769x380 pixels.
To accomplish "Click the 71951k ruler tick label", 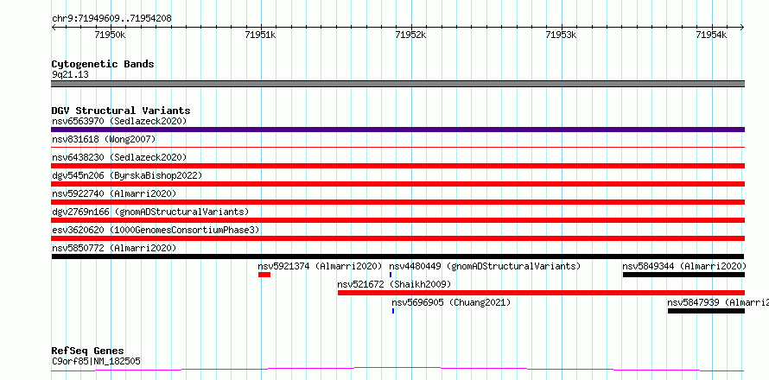I will click(260, 35).
